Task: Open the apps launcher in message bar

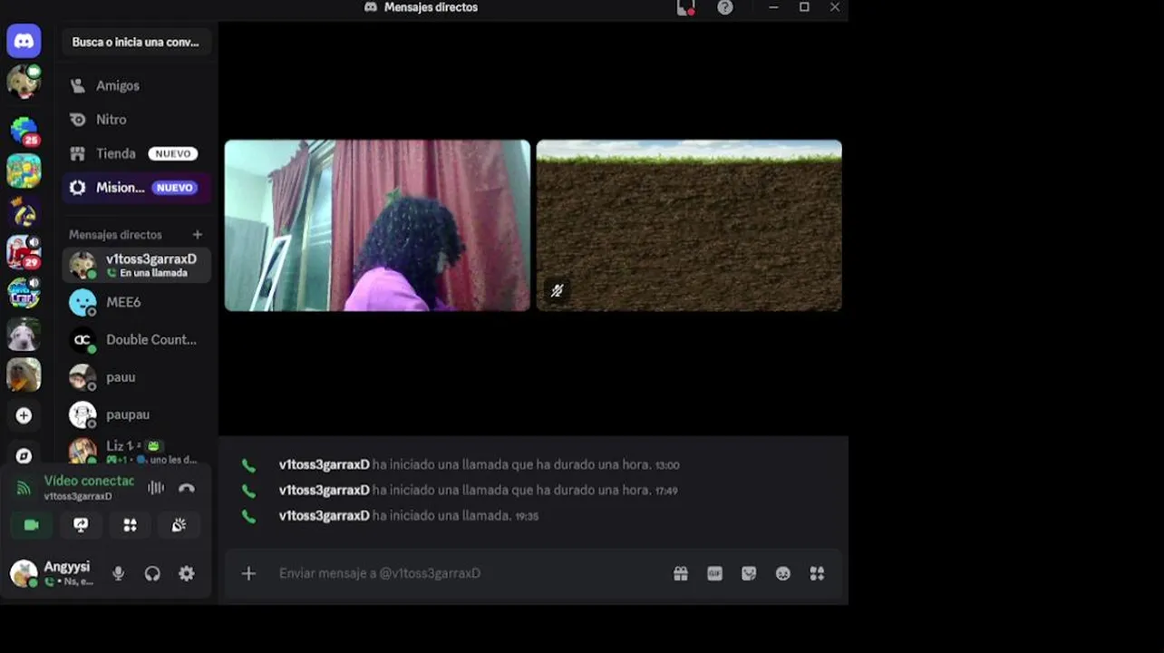Action: point(817,573)
